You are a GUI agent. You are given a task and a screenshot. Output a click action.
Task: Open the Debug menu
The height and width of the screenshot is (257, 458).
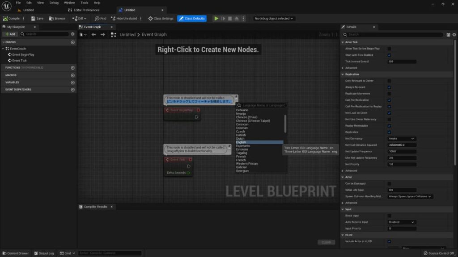click(x=54, y=3)
